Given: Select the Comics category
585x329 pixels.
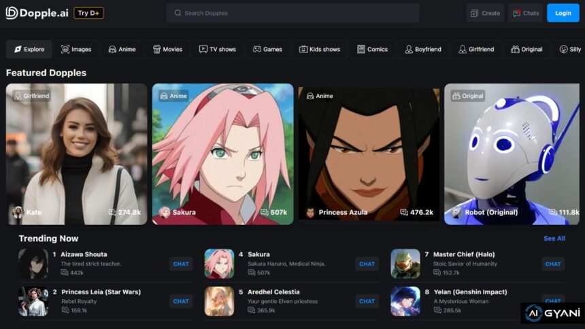Looking at the screenshot, I should [x=372, y=49].
